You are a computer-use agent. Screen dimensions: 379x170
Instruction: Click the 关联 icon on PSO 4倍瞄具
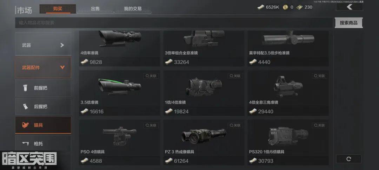pyautogui.click(x=151, y=125)
